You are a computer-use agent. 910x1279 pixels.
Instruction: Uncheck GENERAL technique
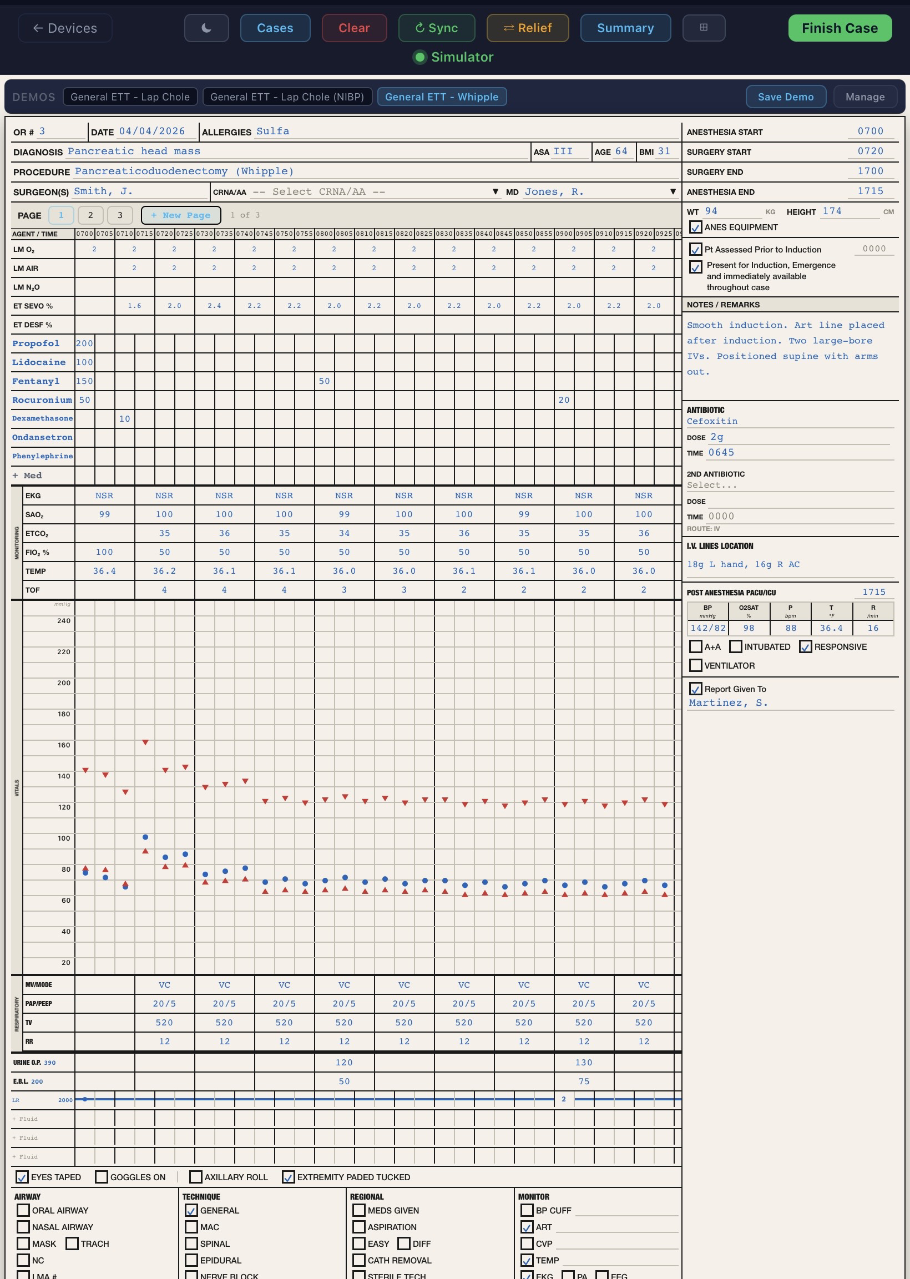click(191, 1210)
